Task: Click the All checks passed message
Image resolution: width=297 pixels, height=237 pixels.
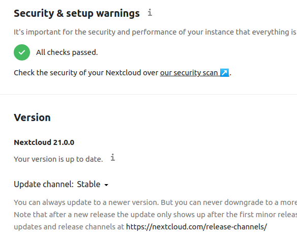Action: click(x=67, y=52)
